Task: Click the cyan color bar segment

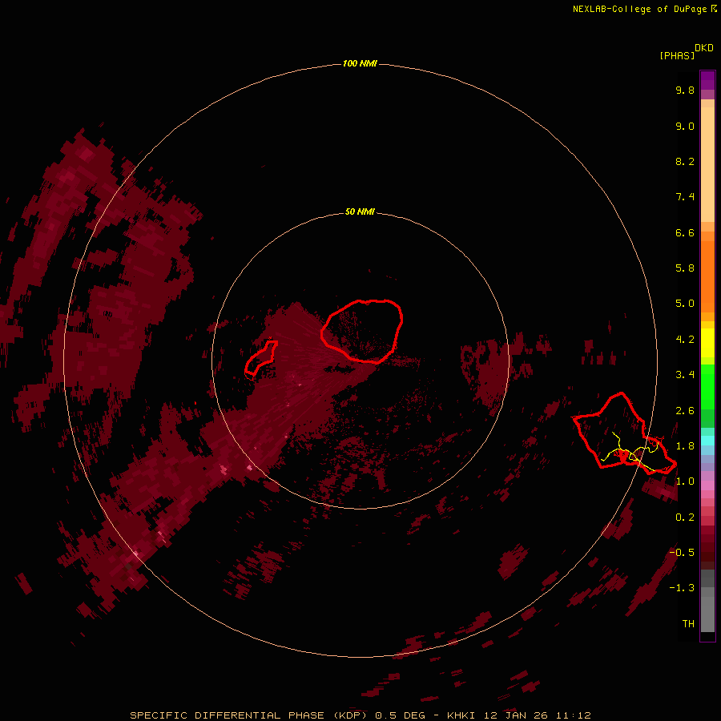Action: pyautogui.click(x=707, y=441)
